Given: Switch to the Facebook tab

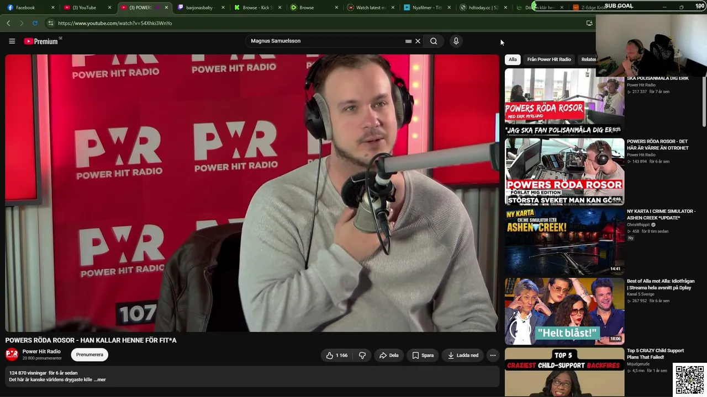Looking at the screenshot, I should click(30, 8).
